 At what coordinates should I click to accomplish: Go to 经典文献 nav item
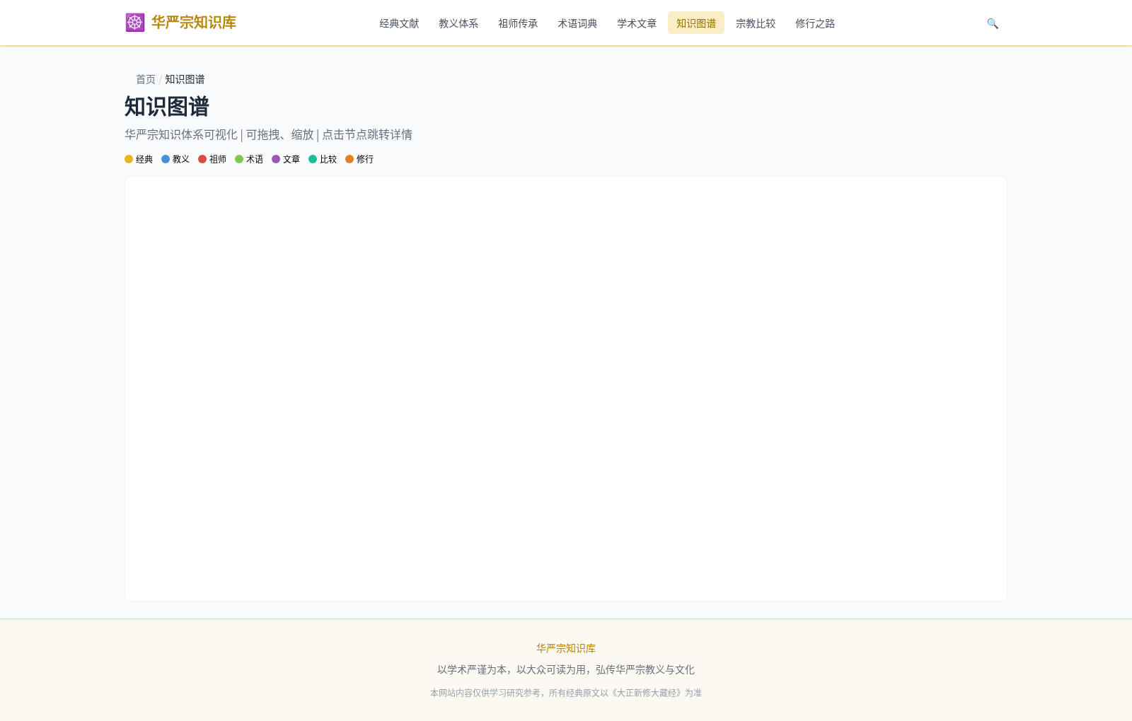[399, 23]
